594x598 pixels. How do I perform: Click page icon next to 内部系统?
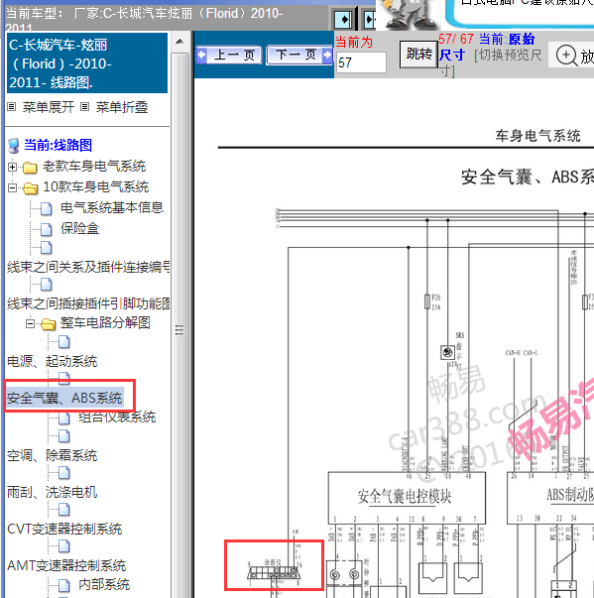point(64,585)
